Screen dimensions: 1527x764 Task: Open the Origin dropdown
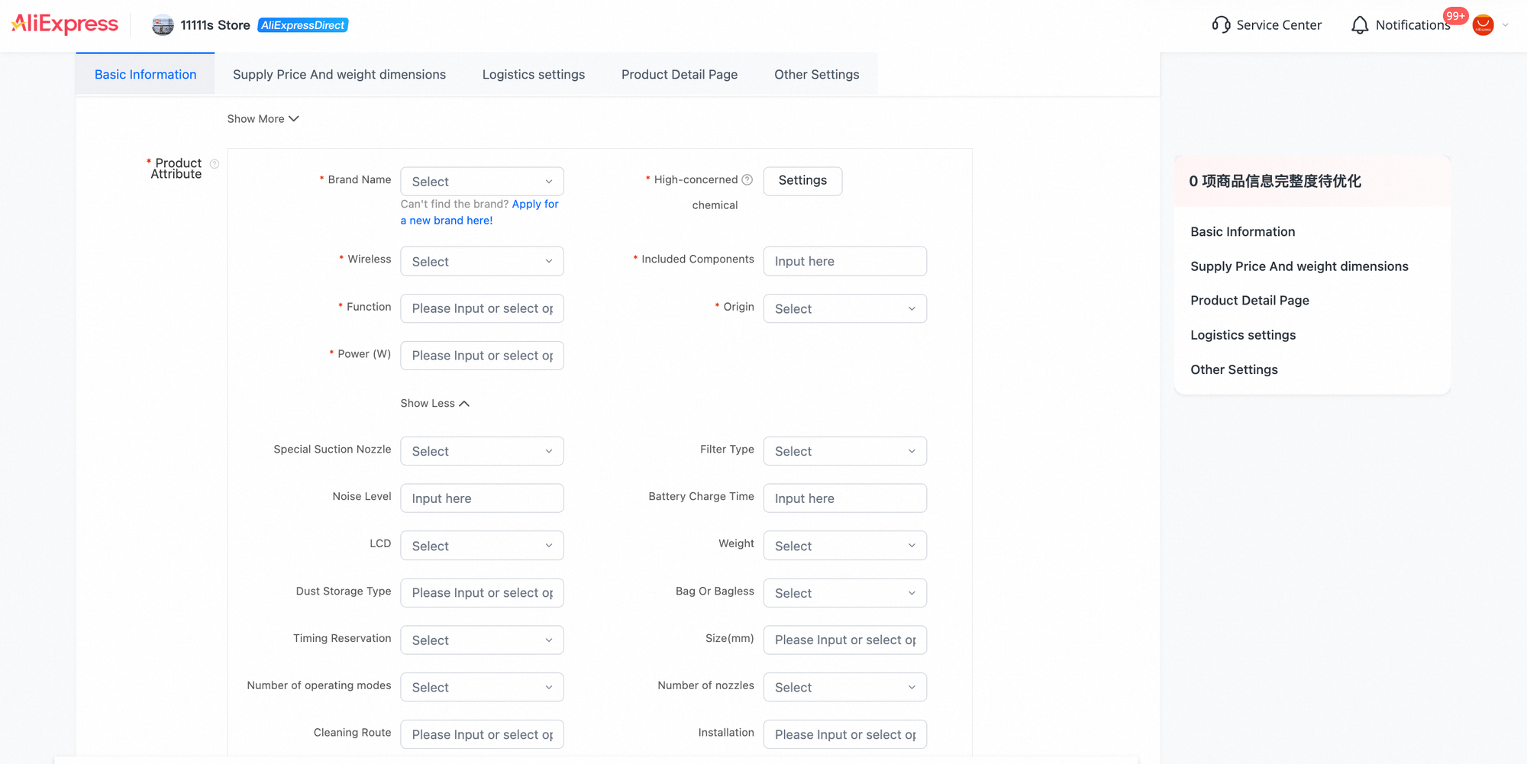coord(845,308)
